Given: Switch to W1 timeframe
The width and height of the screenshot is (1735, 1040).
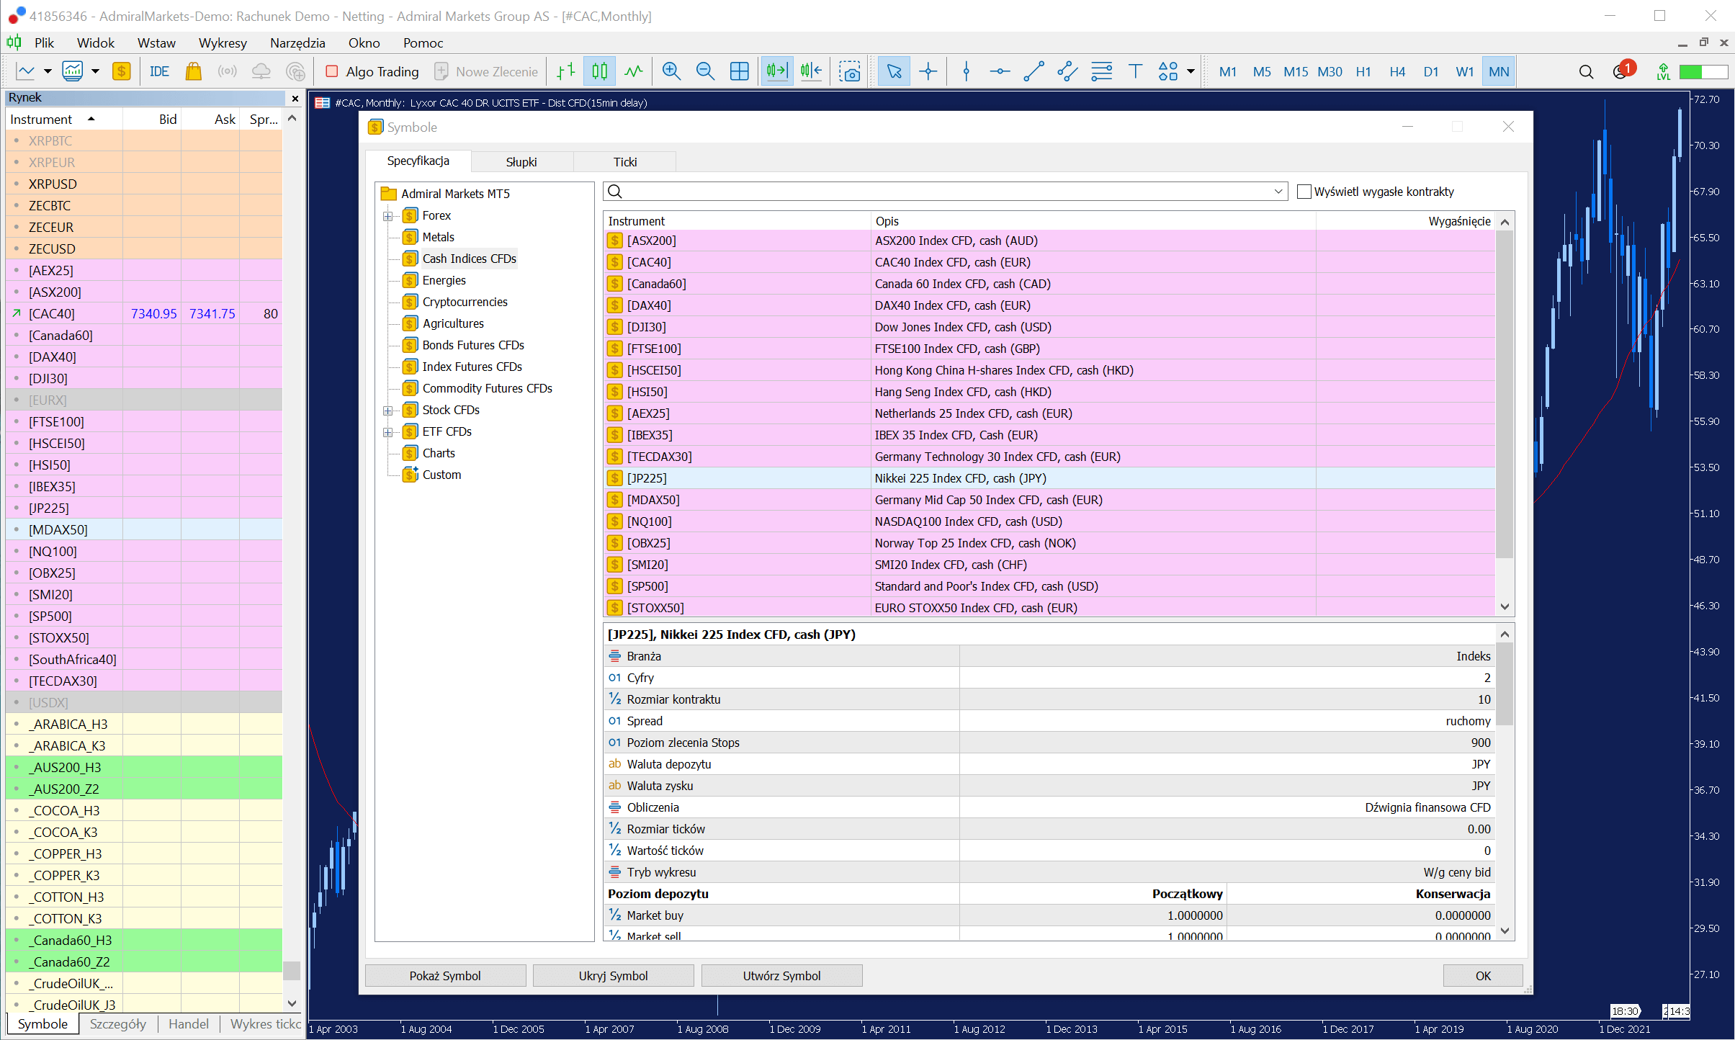Looking at the screenshot, I should [1464, 71].
